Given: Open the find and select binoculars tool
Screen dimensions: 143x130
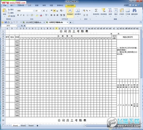Looking at the screenshot, I should [x=134, y=10].
